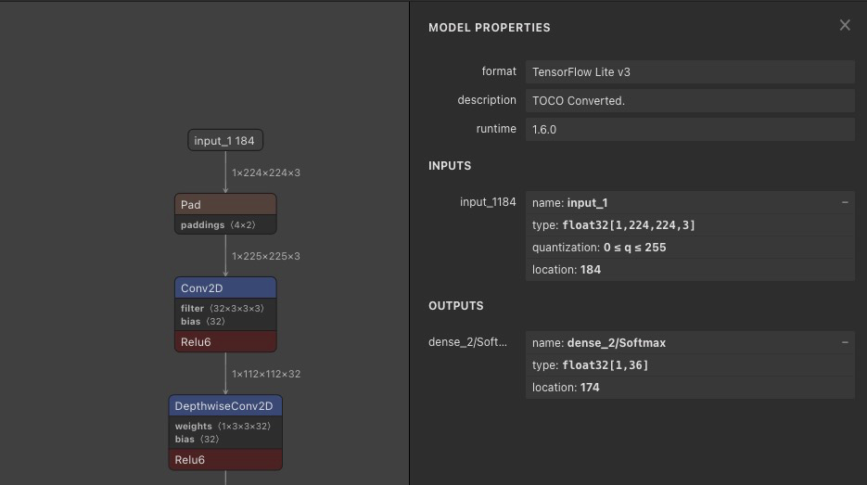Close the Model Properties panel

pyautogui.click(x=844, y=26)
